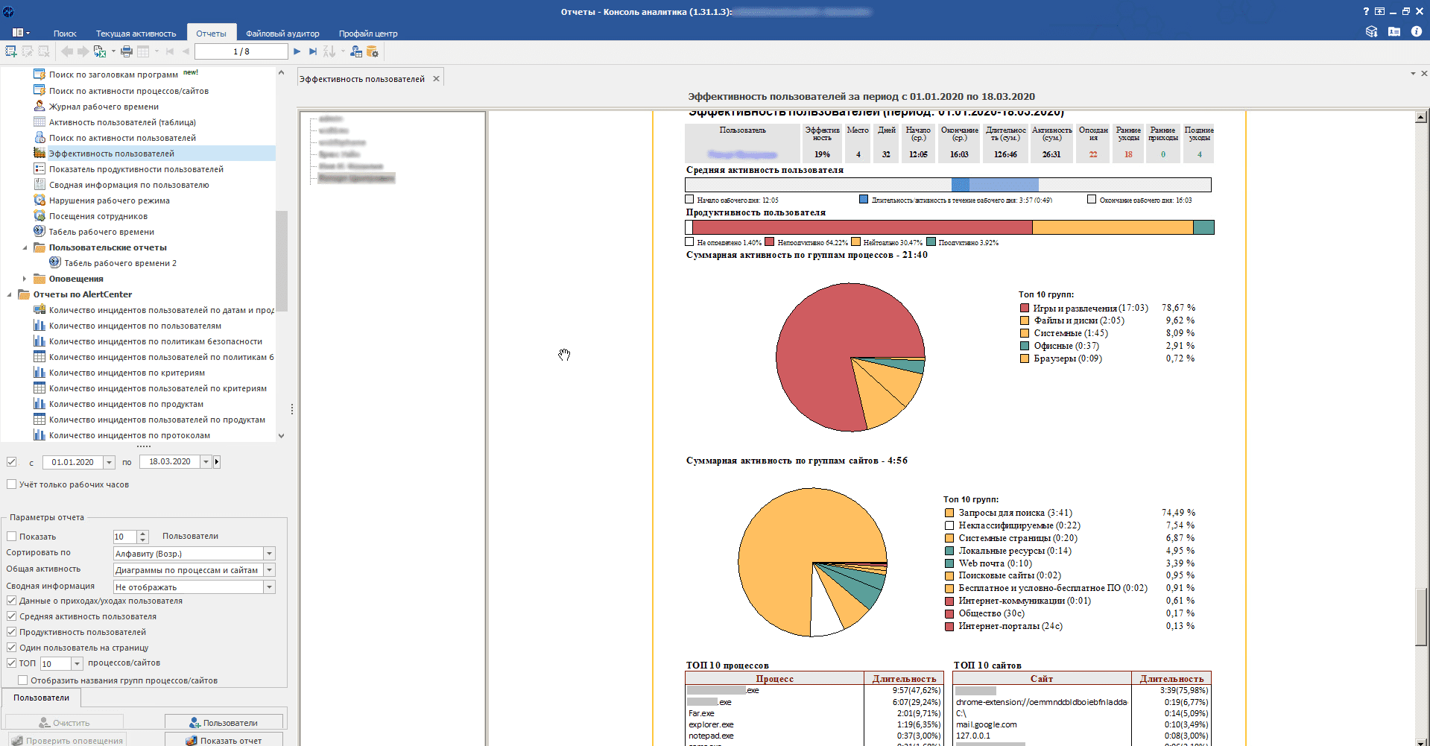The image size is (1430, 746).
Task: Open the 'Сводная информация' dropdown
Action: click(x=269, y=587)
